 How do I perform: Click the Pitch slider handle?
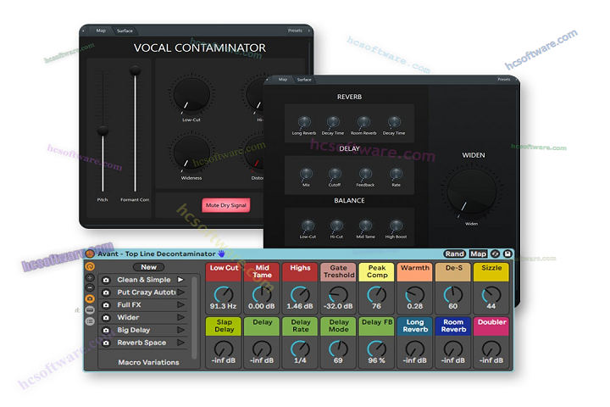(x=103, y=131)
